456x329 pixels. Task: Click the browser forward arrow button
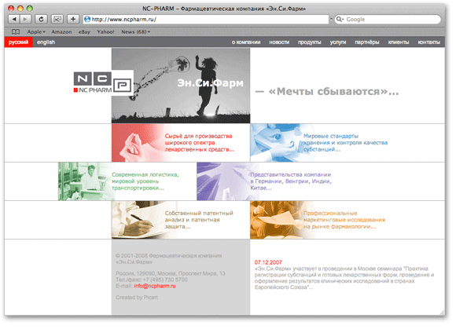(25, 20)
